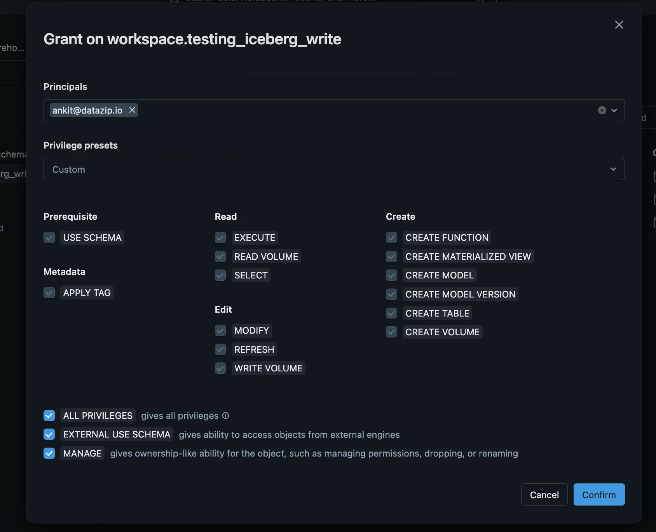Uncheck READ VOLUME permission

[x=220, y=256]
